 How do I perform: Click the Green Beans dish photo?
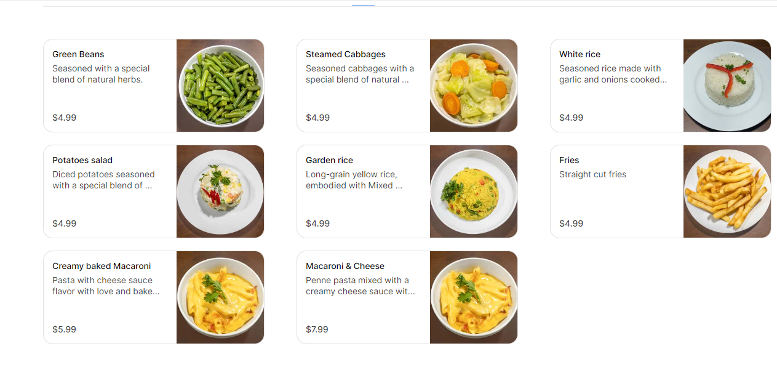[x=220, y=86]
